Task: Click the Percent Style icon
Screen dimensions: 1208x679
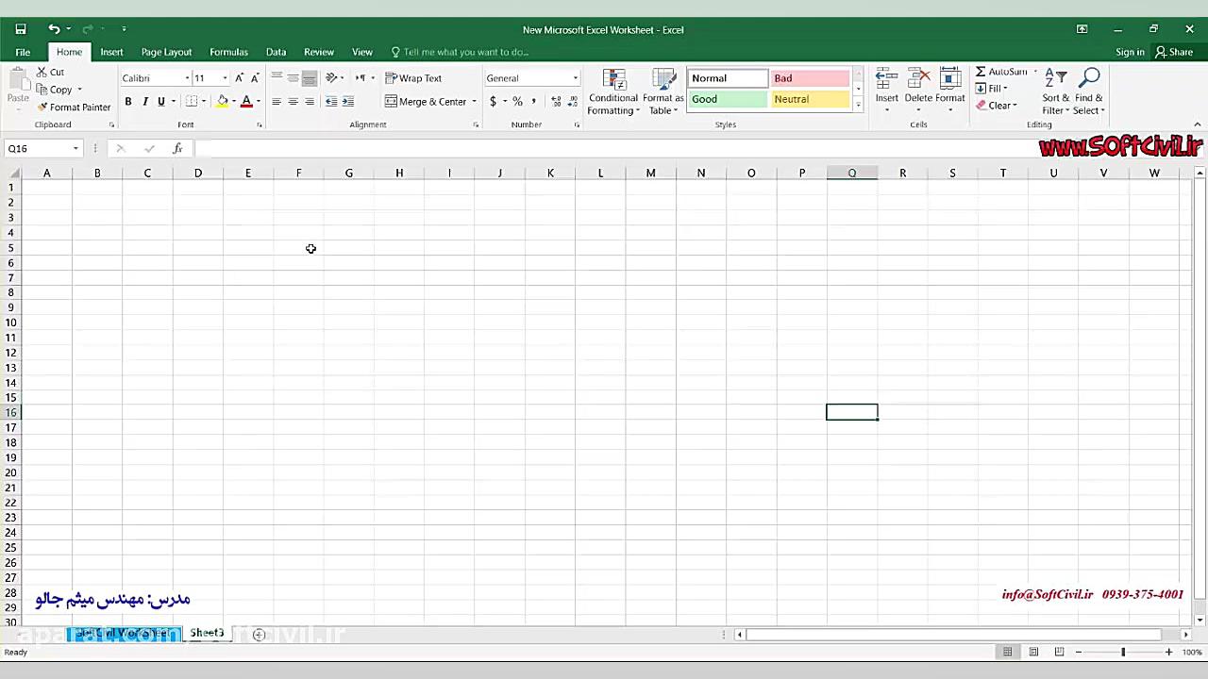Action: (x=517, y=102)
